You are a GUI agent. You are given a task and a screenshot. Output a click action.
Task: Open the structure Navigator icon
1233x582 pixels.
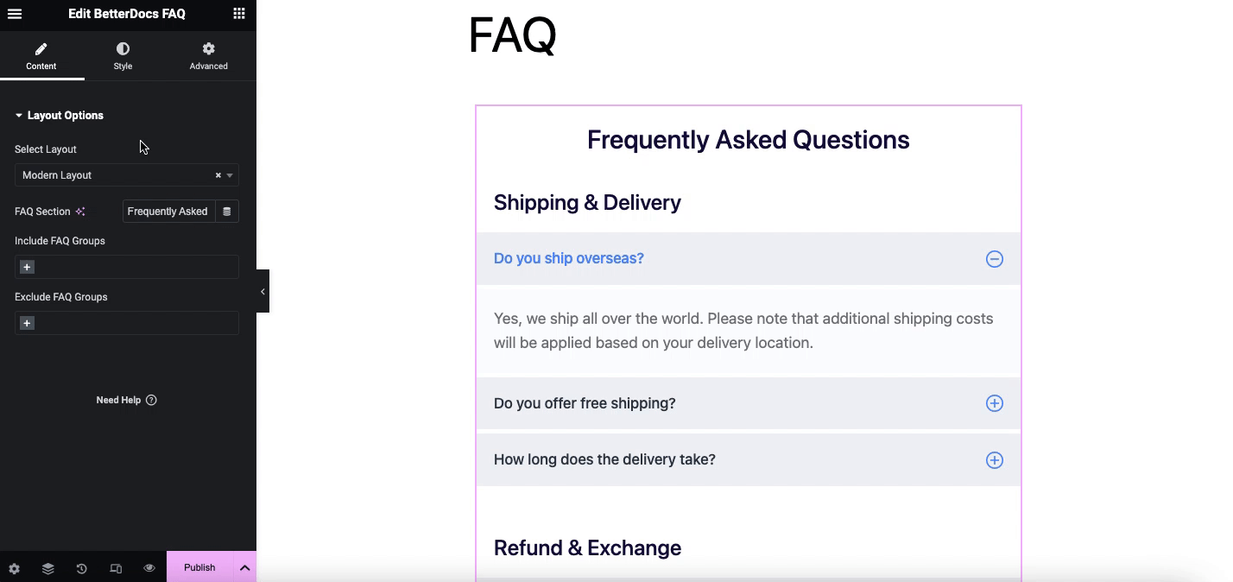click(47, 567)
